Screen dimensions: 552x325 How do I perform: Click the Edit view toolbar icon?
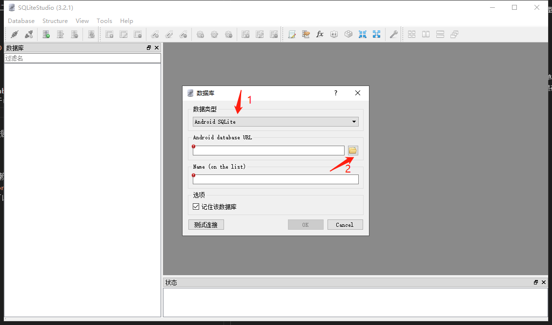(260, 34)
